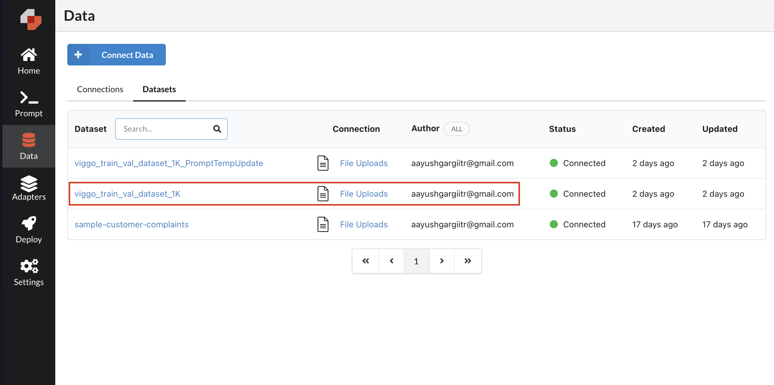Screen dimensions: 774x385
Task: Click '17 days ago' in Updated column
Action: click(725, 224)
